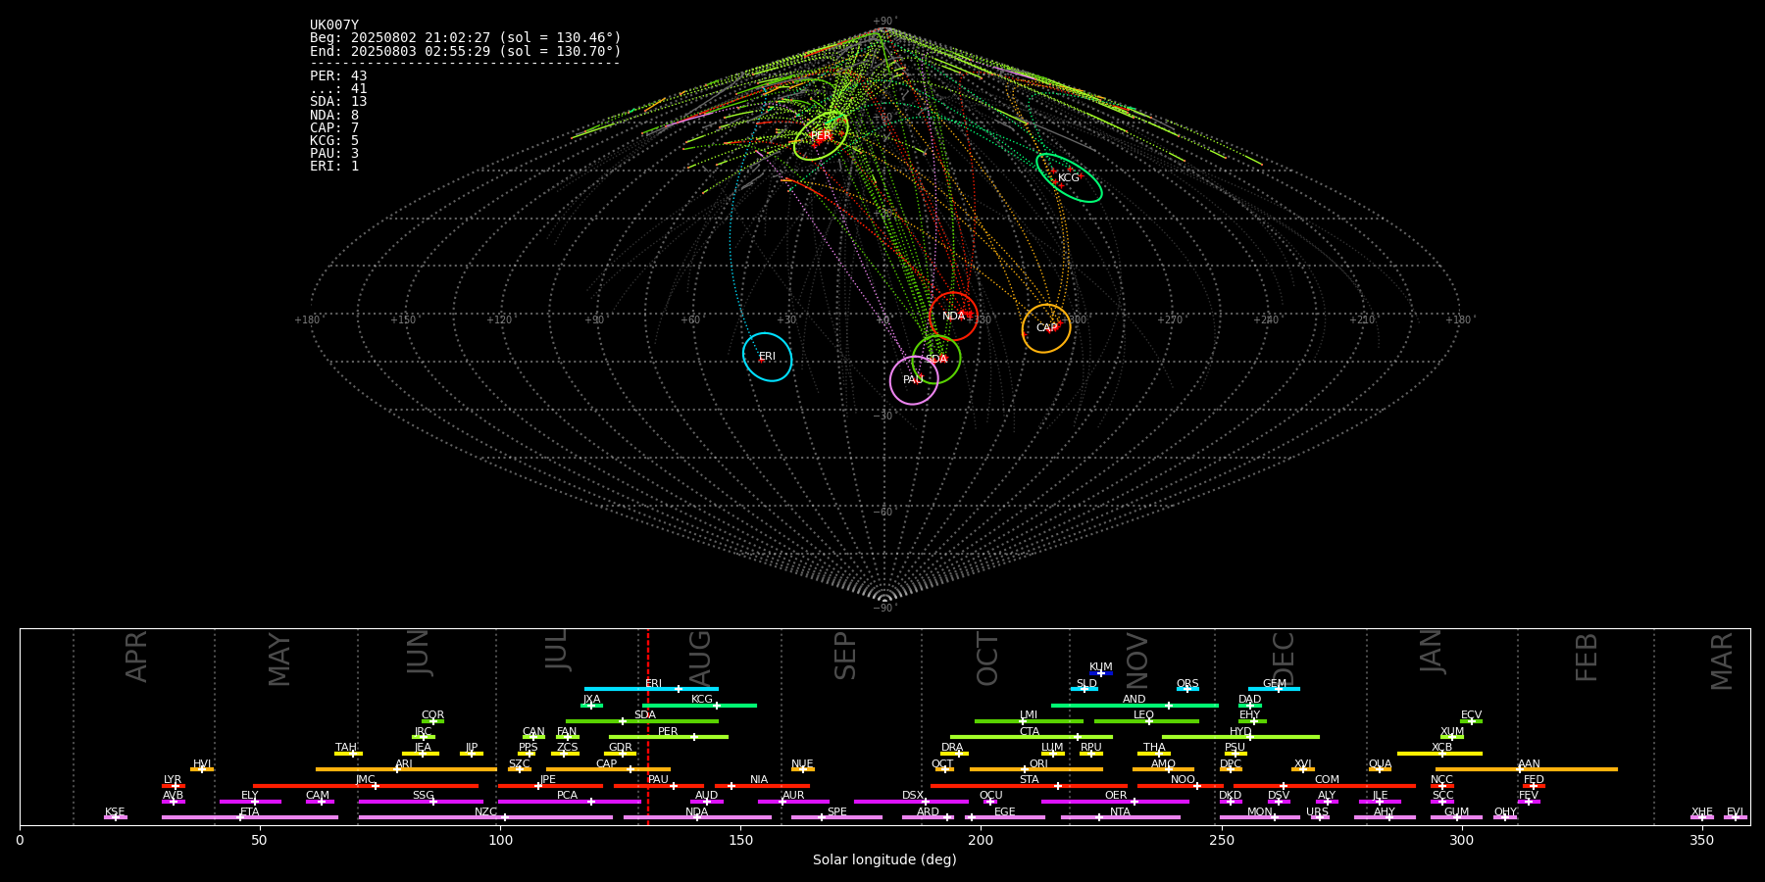The width and height of the screenshot is (1765, 882).
Task: Click the 'KCG: 5' count line
Action: pos(334,140)
